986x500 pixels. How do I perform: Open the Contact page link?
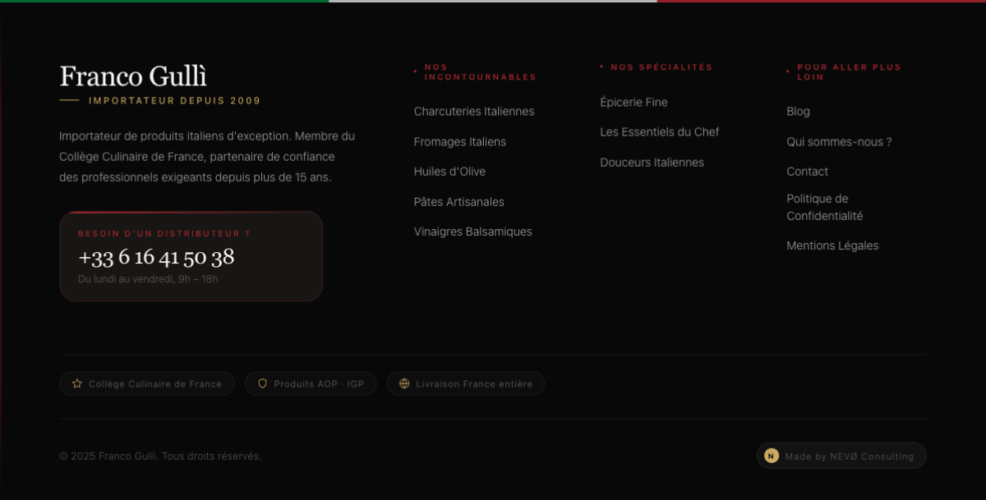tap(807, 172)
